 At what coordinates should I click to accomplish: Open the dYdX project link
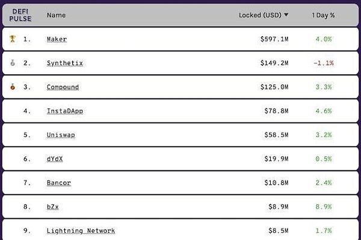point(55,159)
